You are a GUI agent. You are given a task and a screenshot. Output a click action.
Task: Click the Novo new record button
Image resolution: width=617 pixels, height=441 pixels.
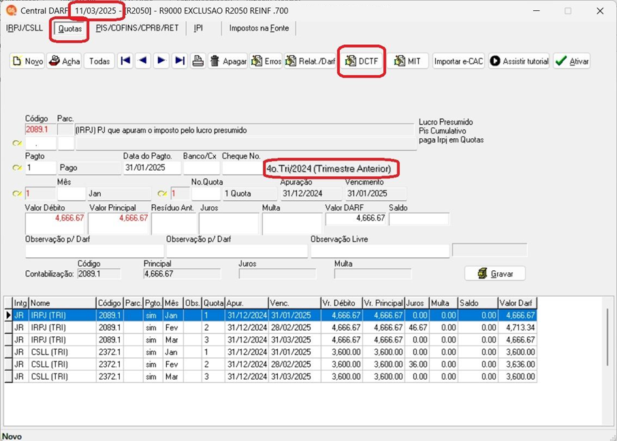[x=27, y=61]
